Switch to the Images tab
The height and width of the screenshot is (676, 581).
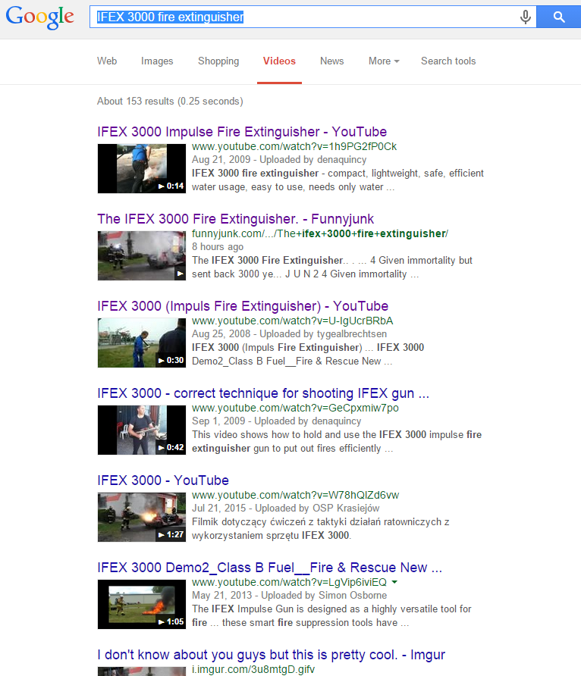tap(157, 61)
